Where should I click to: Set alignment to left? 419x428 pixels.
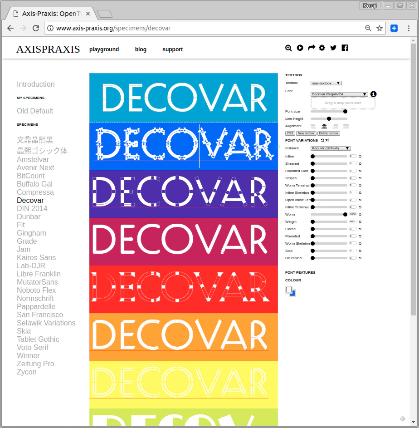pyautogui.click(x=313, y=126)
